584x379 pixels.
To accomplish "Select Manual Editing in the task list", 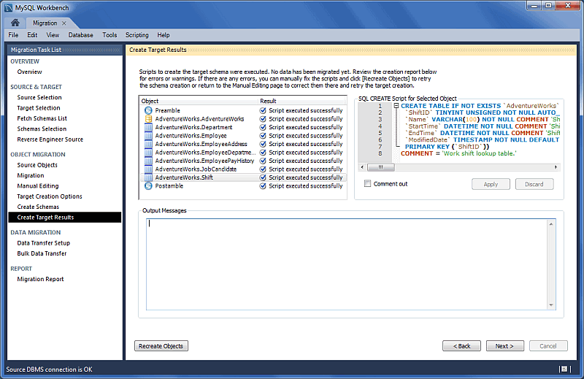I will [x=38, y=186].
